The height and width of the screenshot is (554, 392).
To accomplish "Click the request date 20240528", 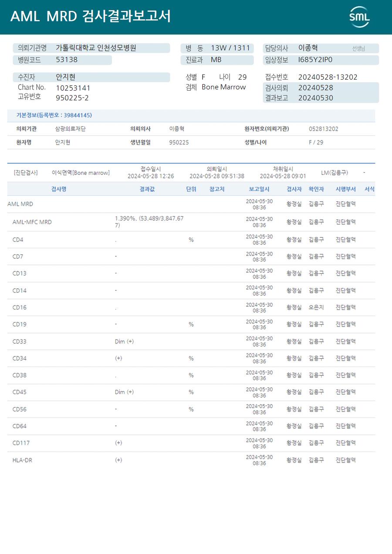I will (x=316, y=88).
